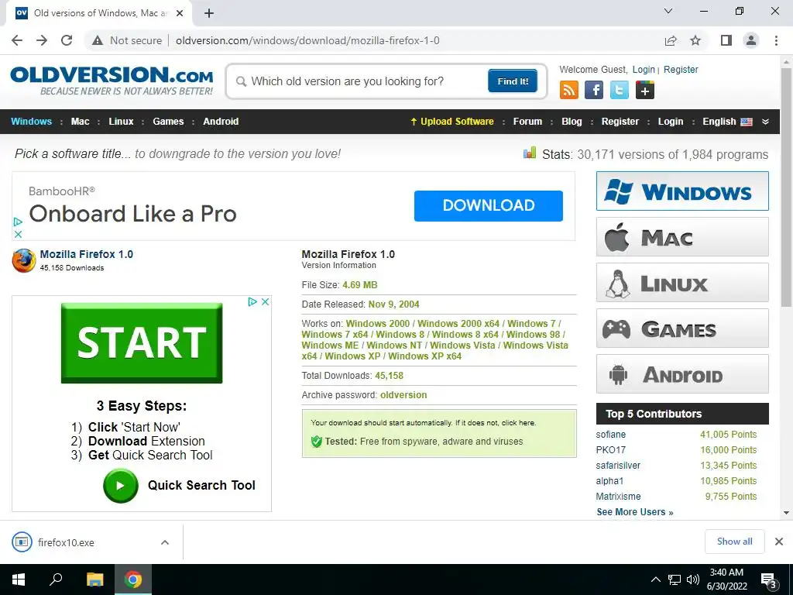793x595 pixels.
Task: Open the English language dropdown
Action: point(727,122)
